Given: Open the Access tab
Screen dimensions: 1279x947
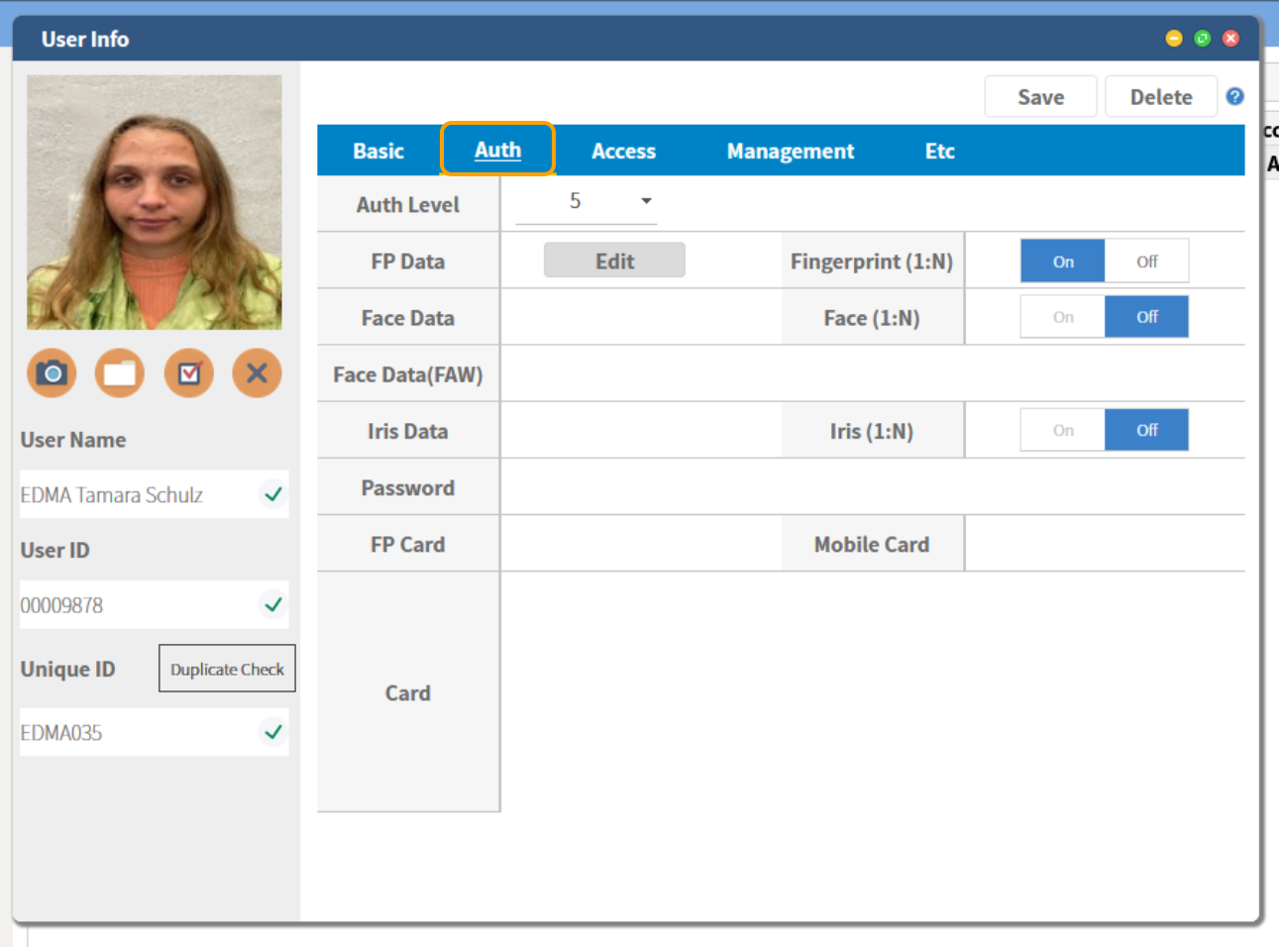Looking at the screenshot, I should [x=623, y=151].
